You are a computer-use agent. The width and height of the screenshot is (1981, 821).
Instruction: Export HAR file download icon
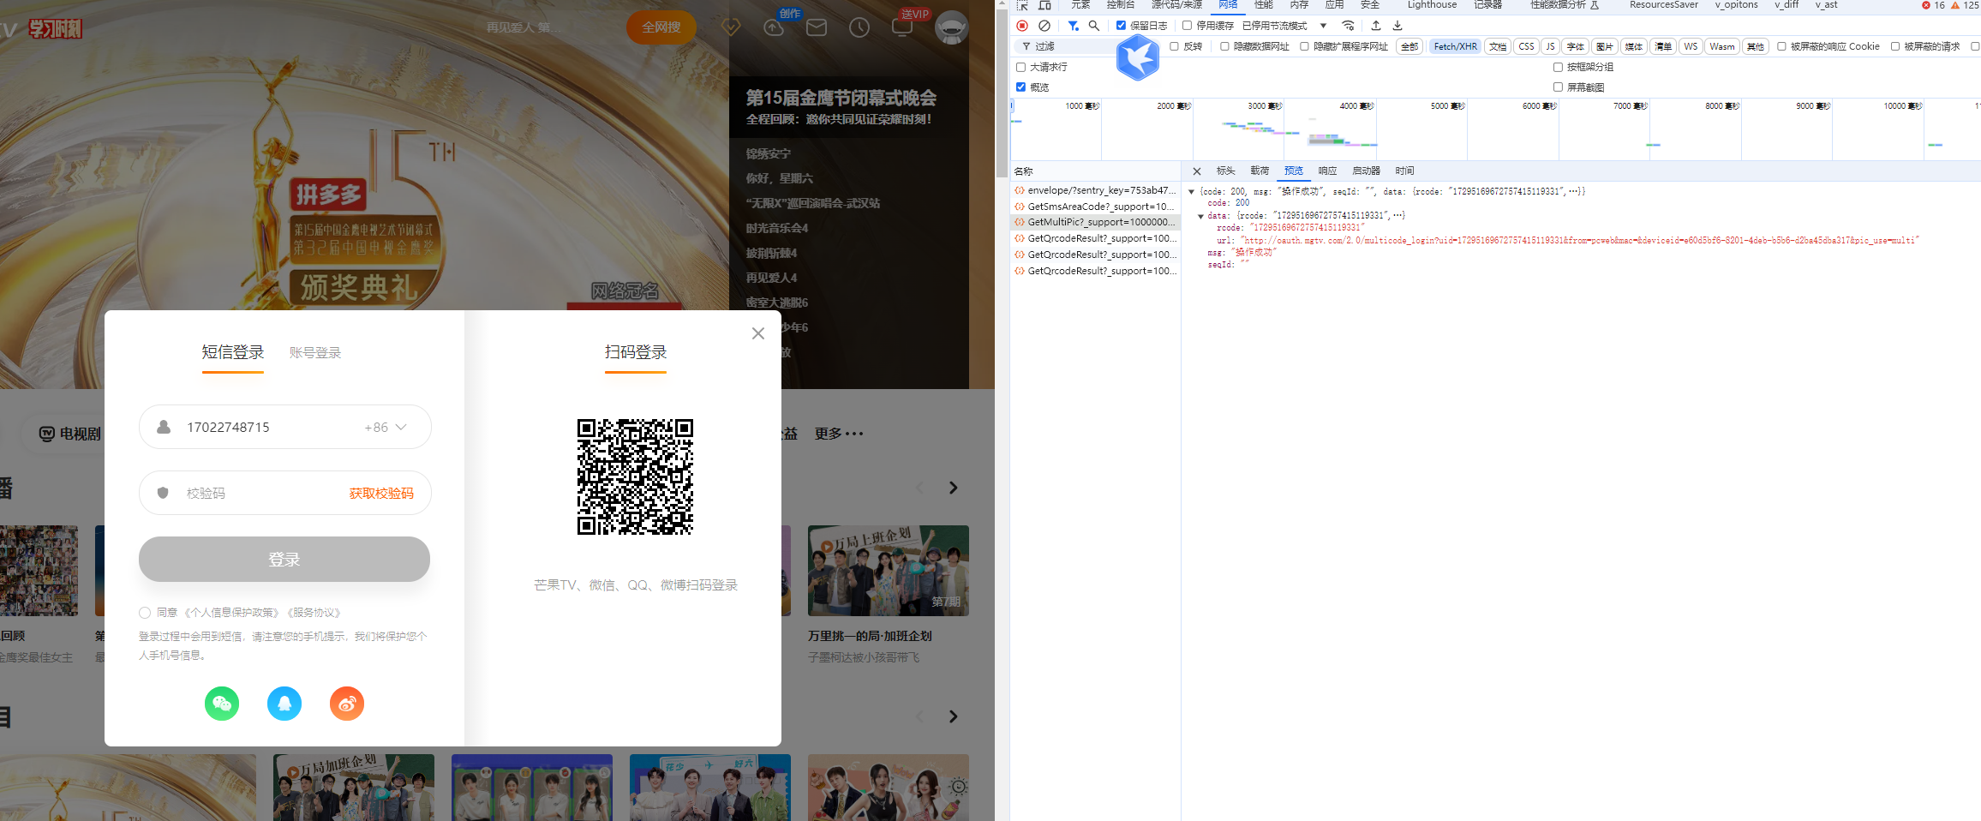[x=1397, y=26]
